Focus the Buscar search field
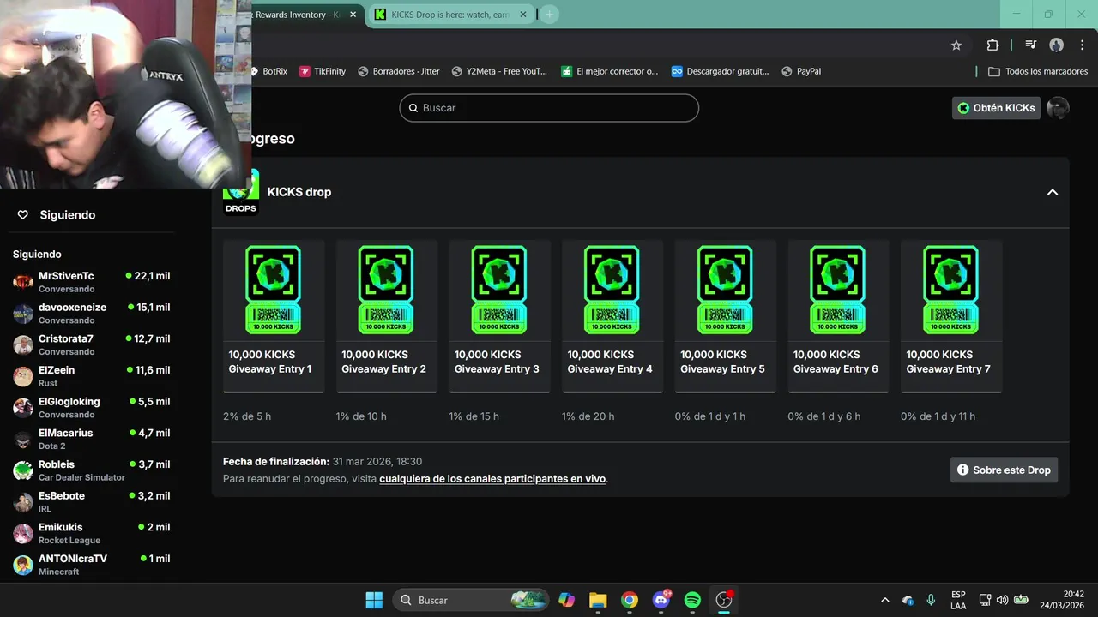The image size is (1098, 617). pos(549,108)
